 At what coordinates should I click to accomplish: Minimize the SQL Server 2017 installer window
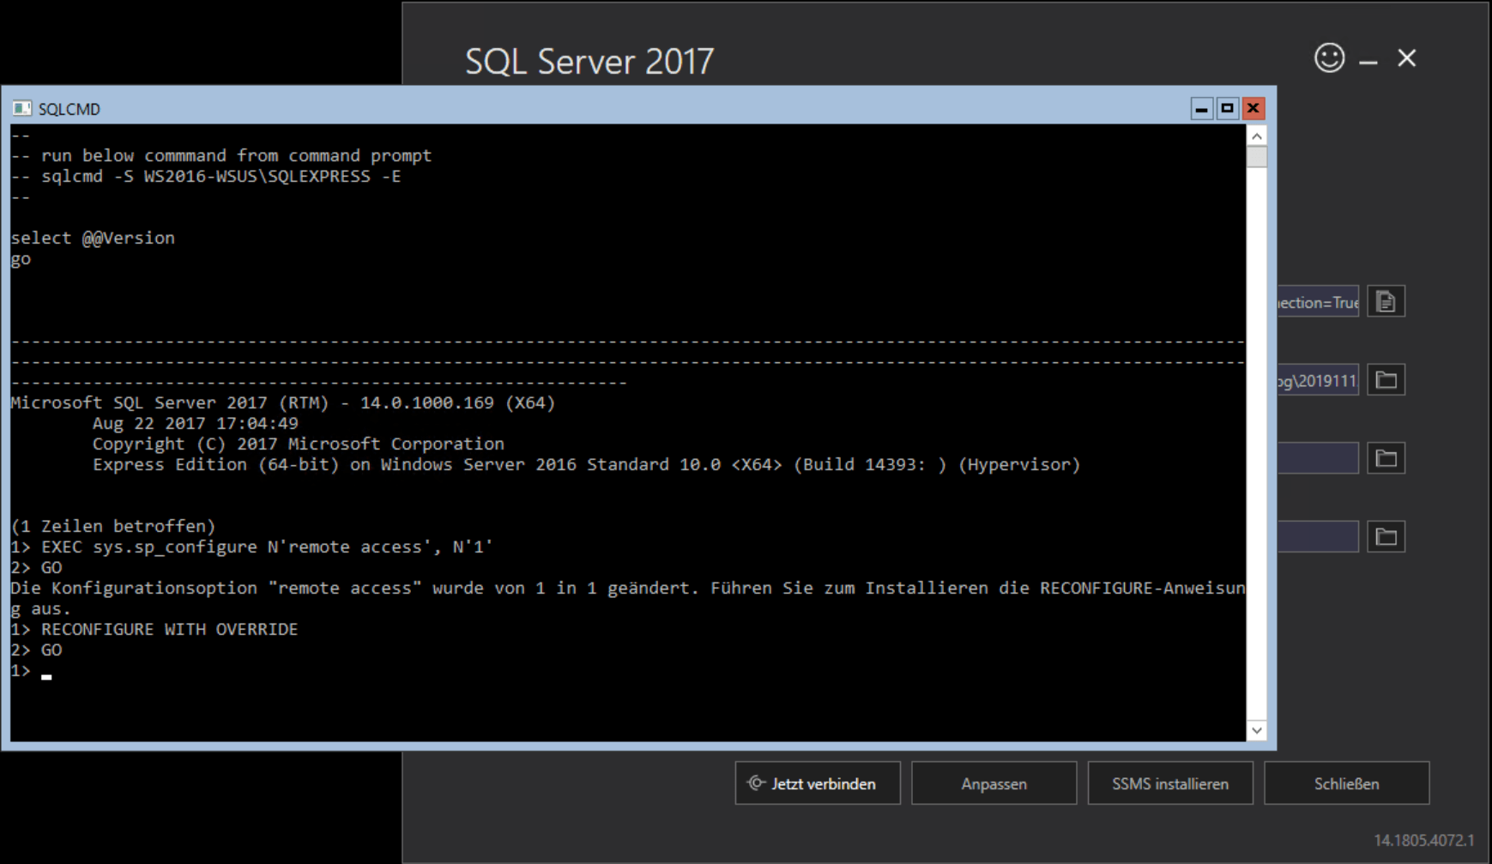pos(1368,61)
